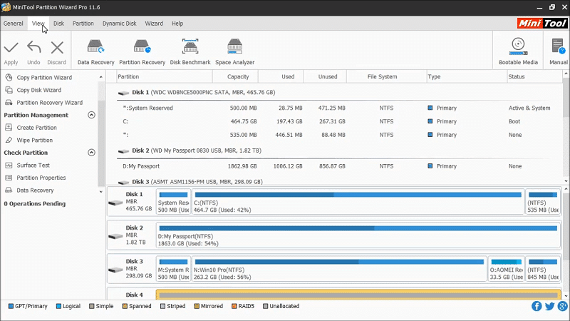Choose Wipe Partition in sidebar

pos(34,140)
